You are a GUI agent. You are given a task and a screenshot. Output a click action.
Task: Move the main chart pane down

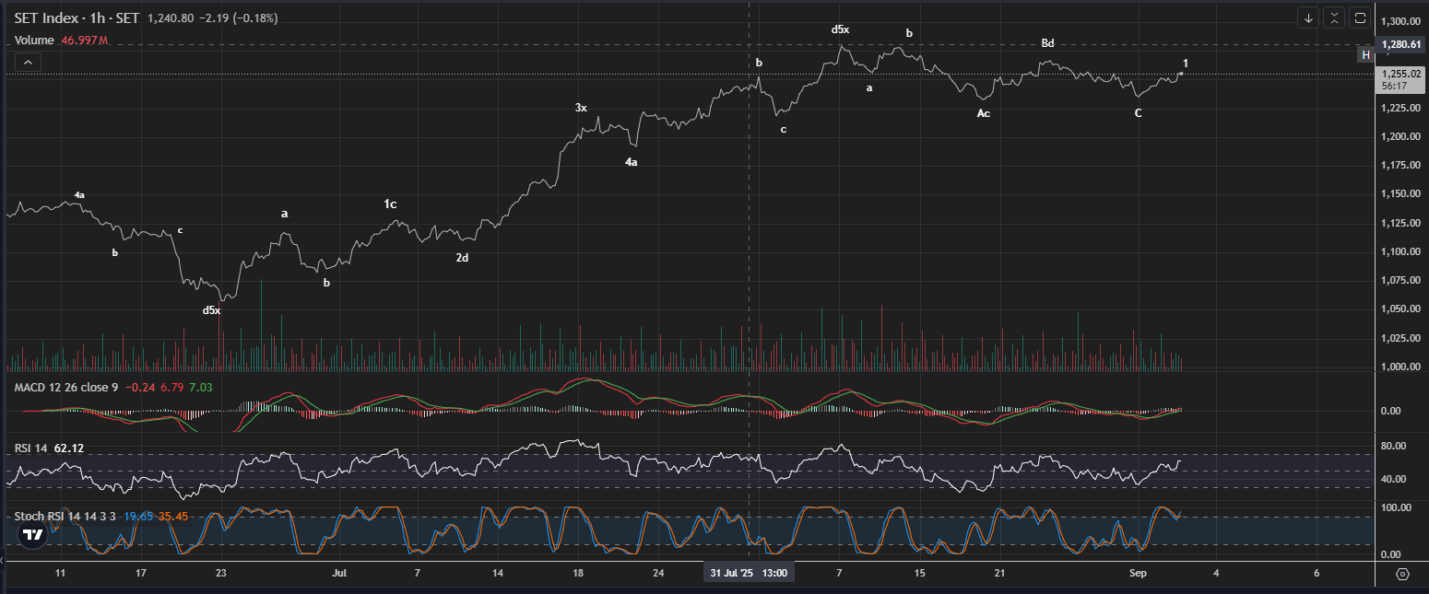pyautogui.click(x=1308, y=17)
